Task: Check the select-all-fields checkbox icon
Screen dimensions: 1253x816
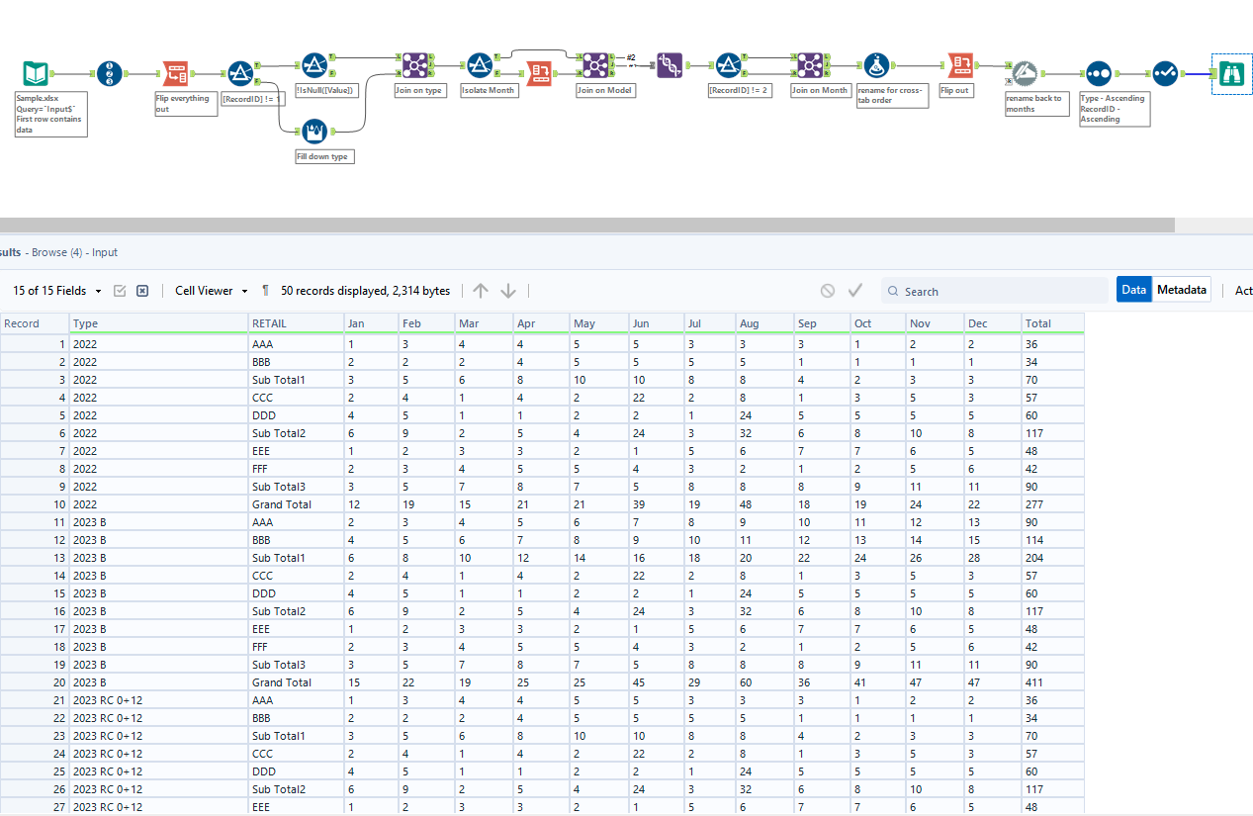Action: point(120,291)
